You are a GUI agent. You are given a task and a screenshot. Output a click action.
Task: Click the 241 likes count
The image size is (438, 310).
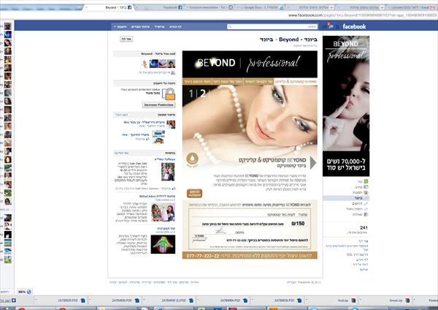point(364,227)
